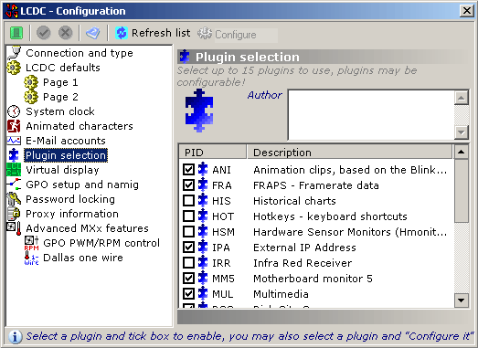Click the 1-wire thermometer icon
Viewport: 478px width, 348px height.
[31, 258]
